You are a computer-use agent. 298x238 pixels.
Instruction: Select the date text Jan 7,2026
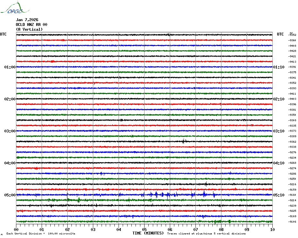point(27,20)
